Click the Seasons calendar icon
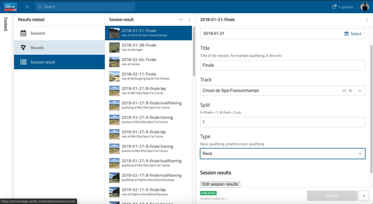This screenshot has height=204, width=373. pos(23,33)
